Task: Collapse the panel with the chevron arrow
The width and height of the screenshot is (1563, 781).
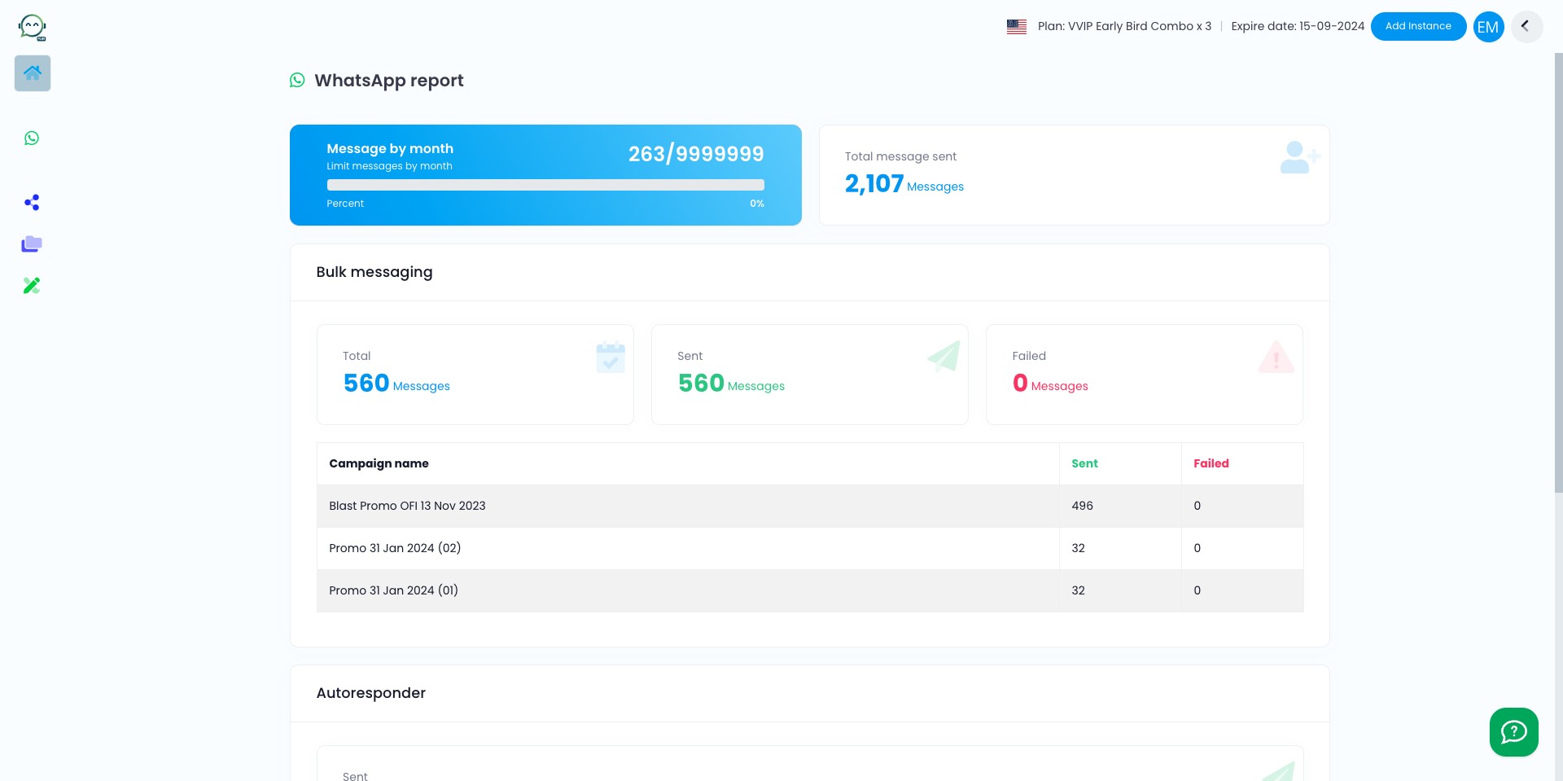Action: tap(1526, 26)
